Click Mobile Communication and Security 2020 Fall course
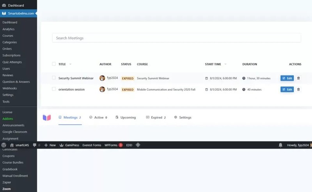312x192 pixels. [x=166, y=90]
